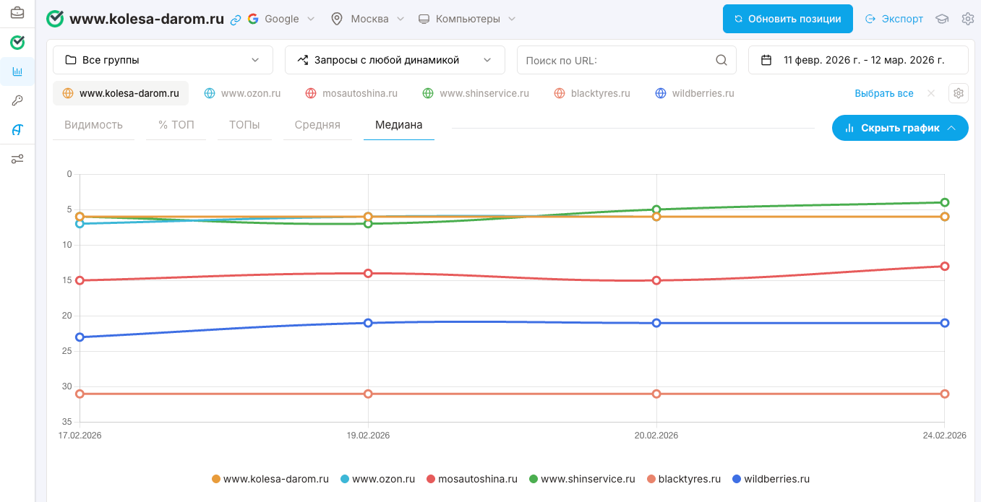Click the 'Выбрать все' link
The image size is (981, 502).
883,93
